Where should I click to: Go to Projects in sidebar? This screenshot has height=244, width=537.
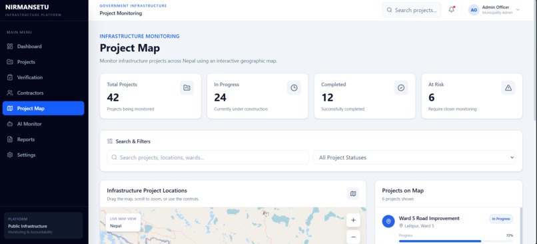click(43, 62)
